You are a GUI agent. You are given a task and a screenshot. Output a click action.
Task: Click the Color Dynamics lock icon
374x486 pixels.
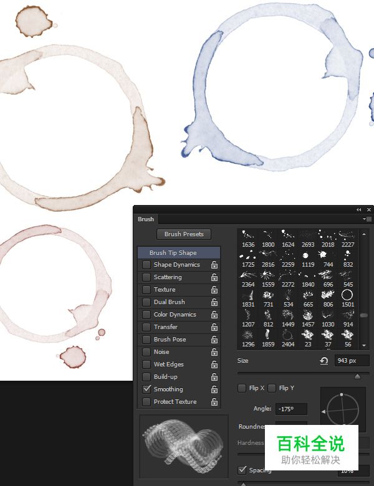click(x=214, y=315)
